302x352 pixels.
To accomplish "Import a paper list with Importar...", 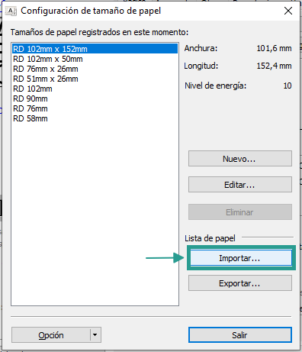I will [241, 258].
